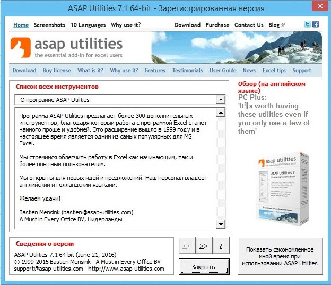Select Testimonials navigation tab

point(187,71)
